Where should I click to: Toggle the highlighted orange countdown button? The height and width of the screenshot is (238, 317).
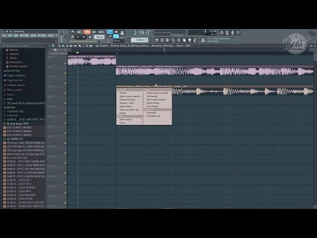click(87, 32)
